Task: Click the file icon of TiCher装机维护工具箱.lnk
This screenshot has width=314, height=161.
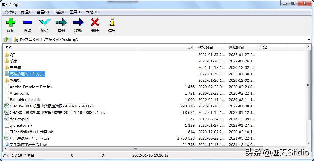Action: pyautogui.click(x=7, y=132)
